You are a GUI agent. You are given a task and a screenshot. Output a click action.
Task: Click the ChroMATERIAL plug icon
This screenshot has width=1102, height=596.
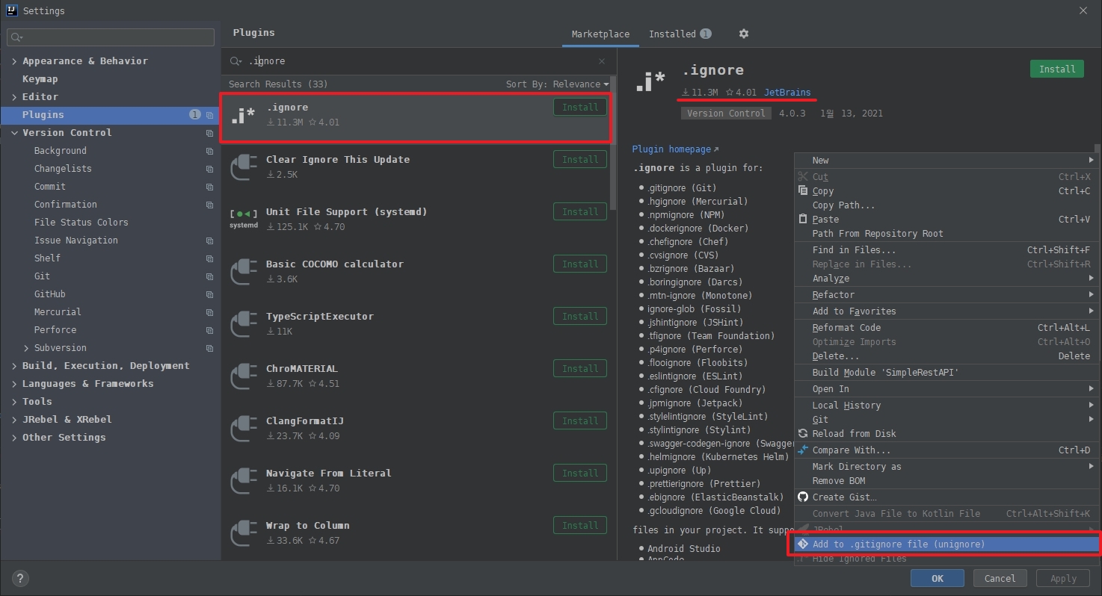[x=243, y=376]
